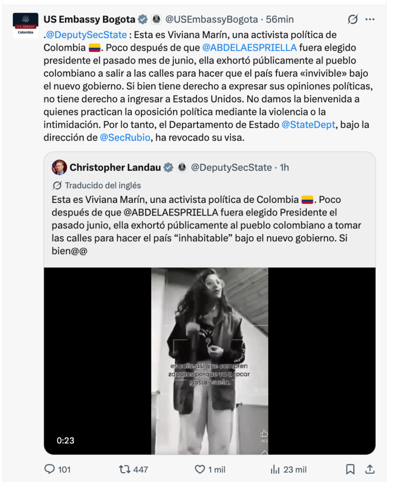Play the embedded video thumbnail
Viewport: 399px width, 482px height.
[210, 361]
